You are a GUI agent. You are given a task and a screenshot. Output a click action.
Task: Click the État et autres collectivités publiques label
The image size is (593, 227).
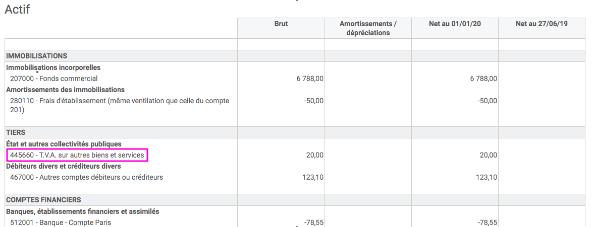tap(64, 144)
